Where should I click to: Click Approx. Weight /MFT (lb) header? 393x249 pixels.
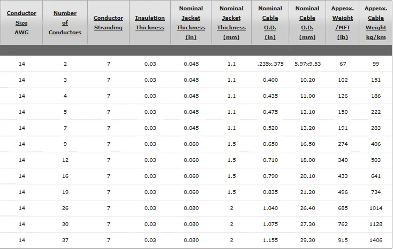point(343,23)
